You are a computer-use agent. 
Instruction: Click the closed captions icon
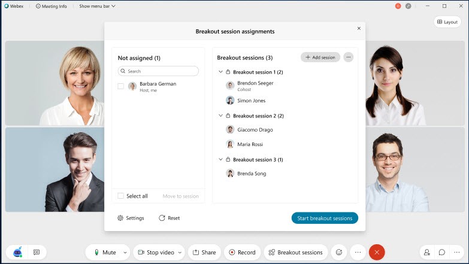click(37, 253)
